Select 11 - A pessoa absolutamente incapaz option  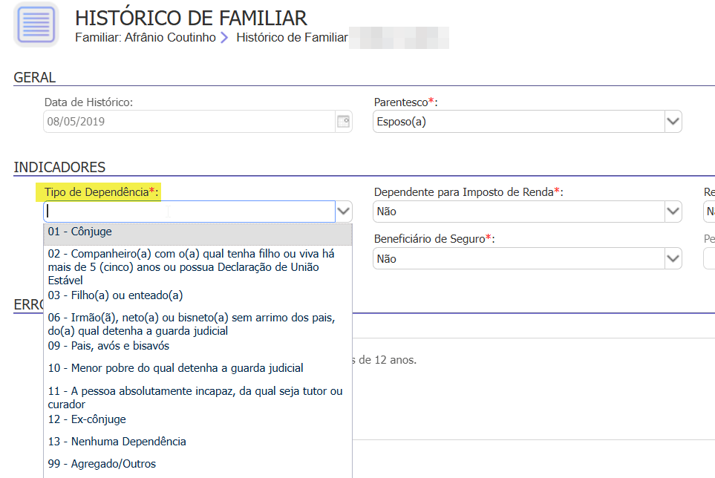195,397
